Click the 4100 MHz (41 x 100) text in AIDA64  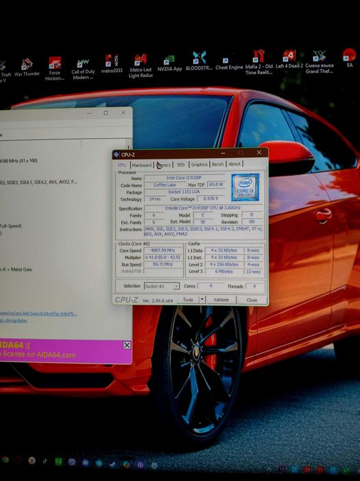(19, 161)
